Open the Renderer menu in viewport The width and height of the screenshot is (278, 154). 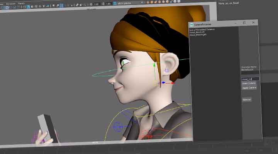tap(10, 3)
